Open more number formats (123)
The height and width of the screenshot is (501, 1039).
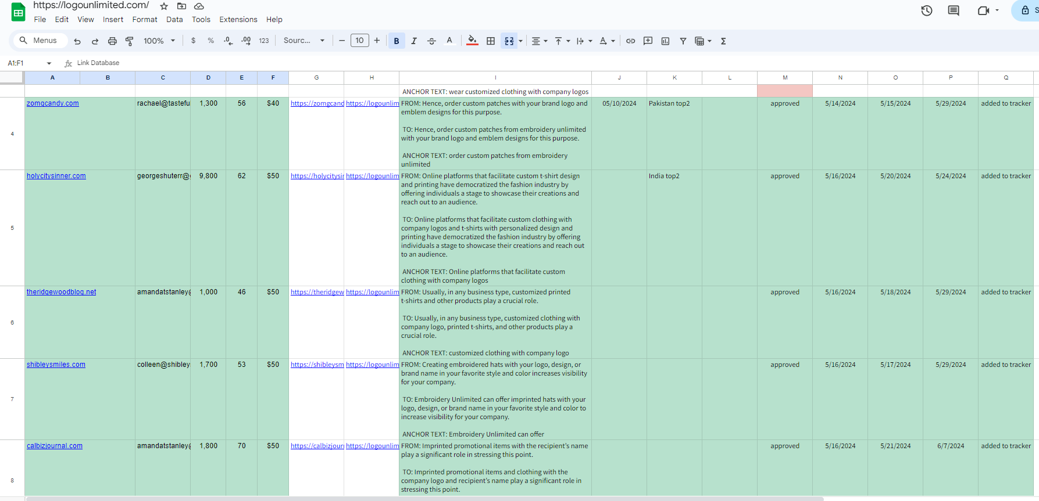tap(264, 41)
